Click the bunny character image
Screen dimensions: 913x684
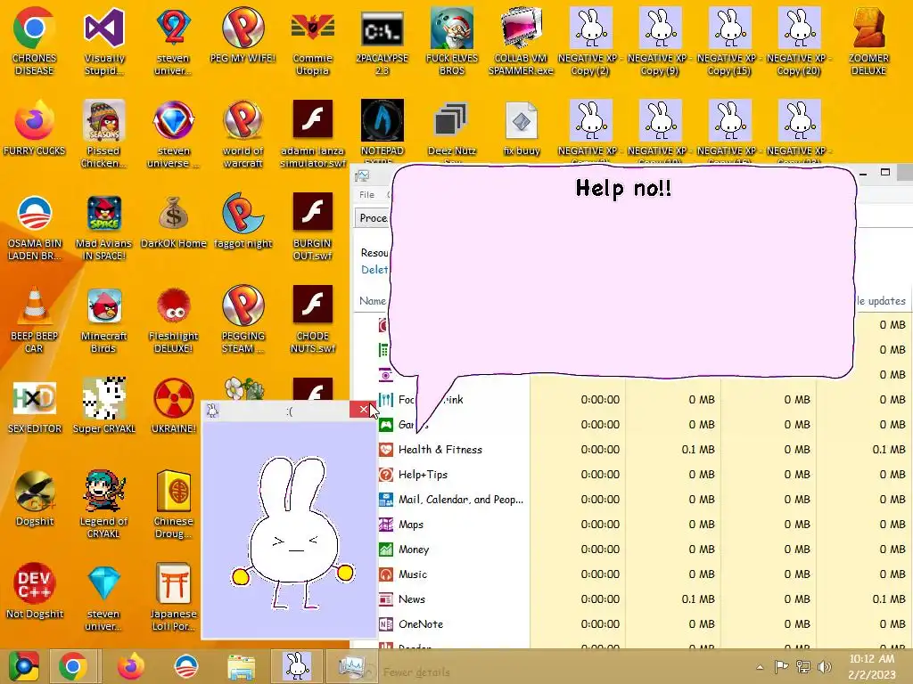292,533
